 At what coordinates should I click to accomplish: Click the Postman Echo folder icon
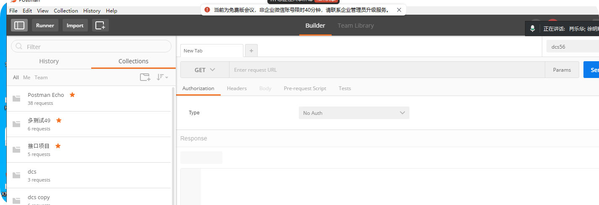(x=16, y=99)
